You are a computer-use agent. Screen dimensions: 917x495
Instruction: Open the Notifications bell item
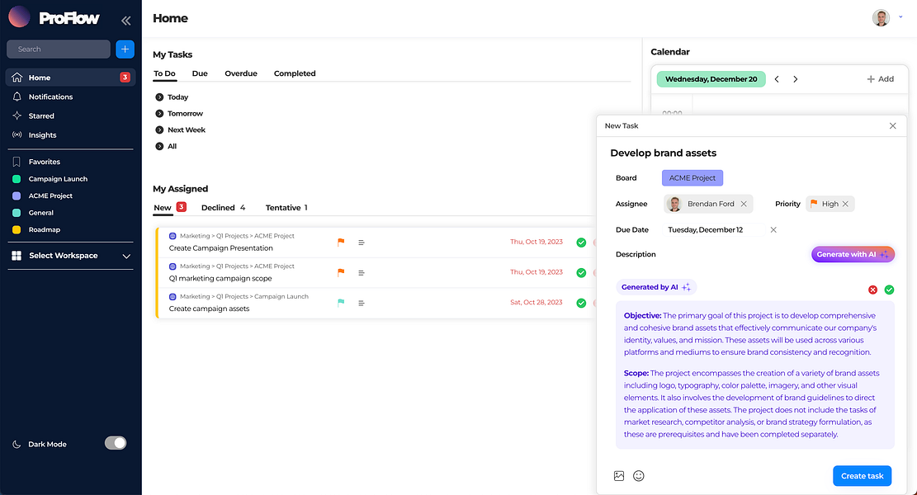[x=50, y=97]
